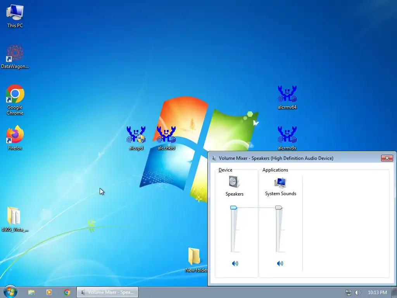The image size is (397, 298).
Task: Click the Speakers device icon in Volume Mixer
Action: tap(234, 182)
